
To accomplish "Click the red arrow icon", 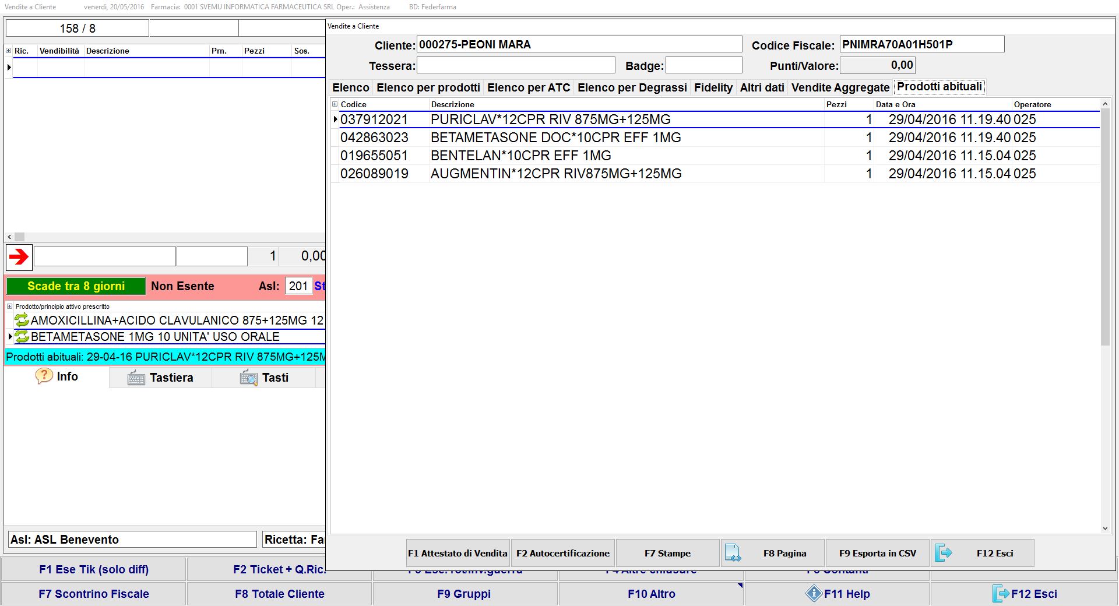I will tap(19, 257).
